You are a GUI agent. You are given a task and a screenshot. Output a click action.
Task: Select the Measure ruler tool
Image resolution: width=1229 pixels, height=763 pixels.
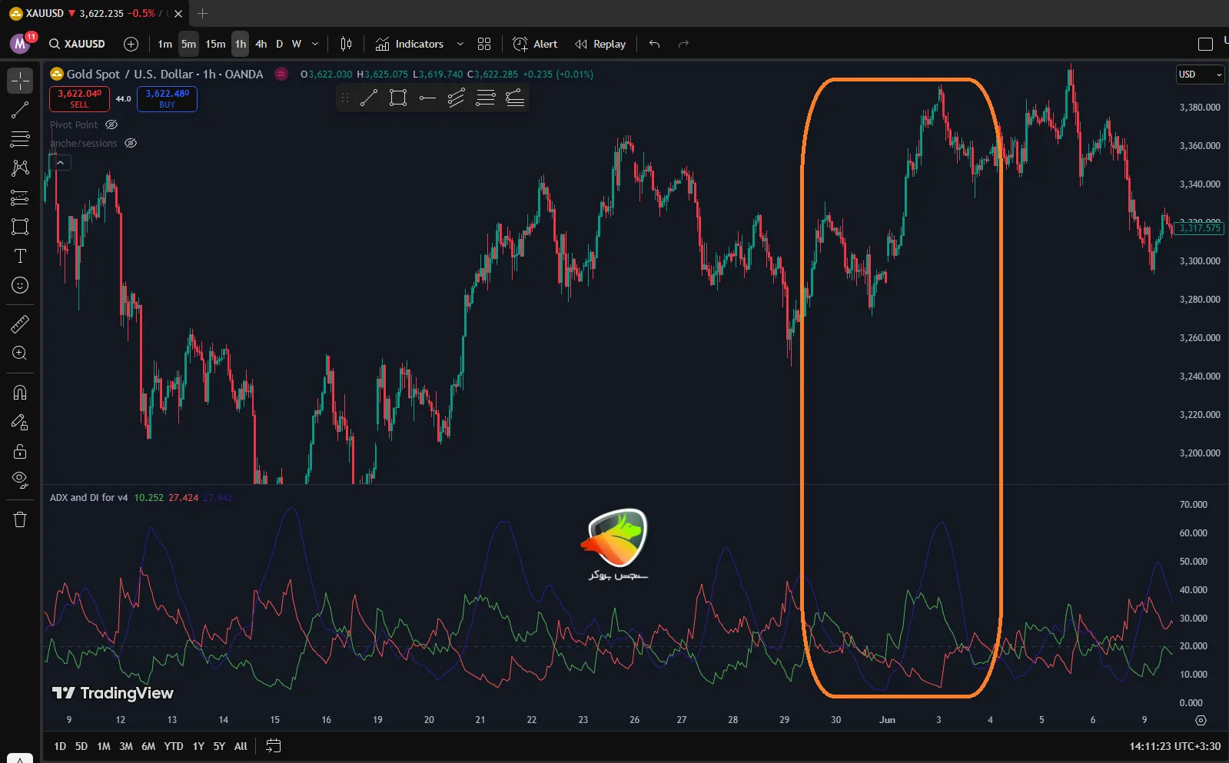[x=20, y=324]
